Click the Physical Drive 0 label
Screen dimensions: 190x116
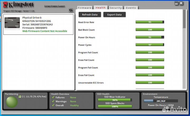(32, 18)
